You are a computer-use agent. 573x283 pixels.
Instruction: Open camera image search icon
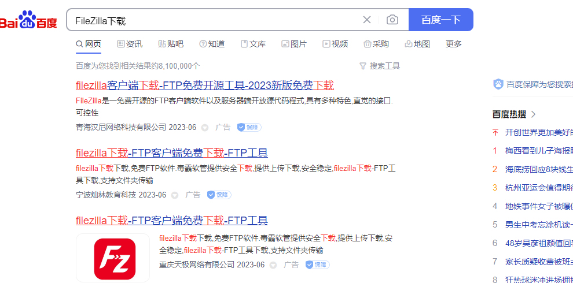click(392, 20)
